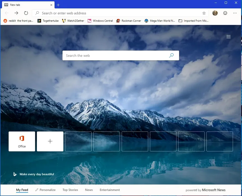The width and height of the screenshot is (242, 196).
Task: Click the forward navigation arrow
Action: click(16, 13)
